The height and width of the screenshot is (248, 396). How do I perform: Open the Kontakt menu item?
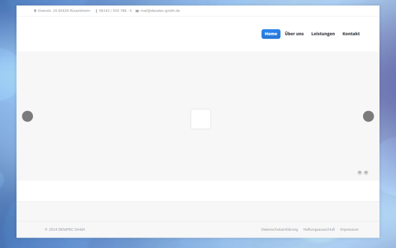(x=351, y=34)
